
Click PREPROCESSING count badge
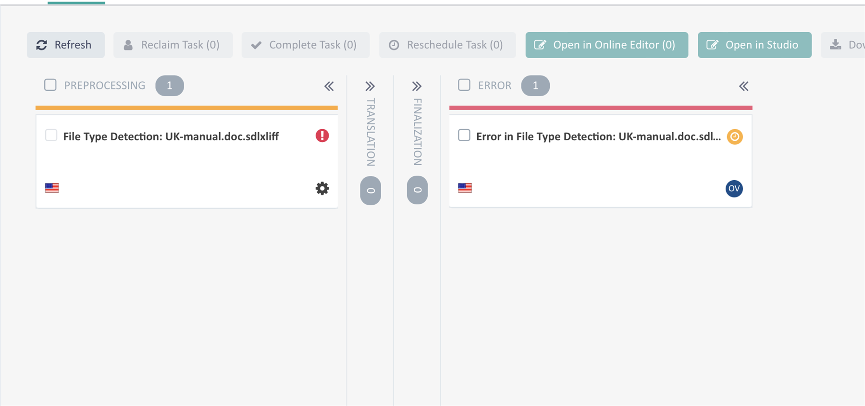[x=170, y=86]
